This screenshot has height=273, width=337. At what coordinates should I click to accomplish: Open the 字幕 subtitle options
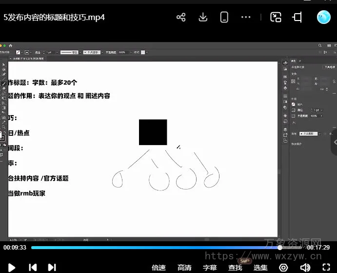tap(210, 267)
